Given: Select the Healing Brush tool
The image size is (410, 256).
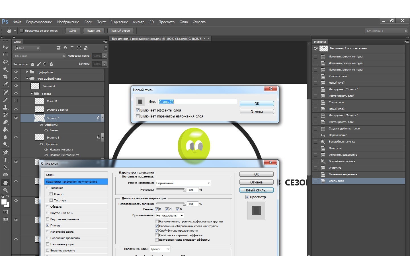Looking at the screenshot, I should click(x=5, y=92).
